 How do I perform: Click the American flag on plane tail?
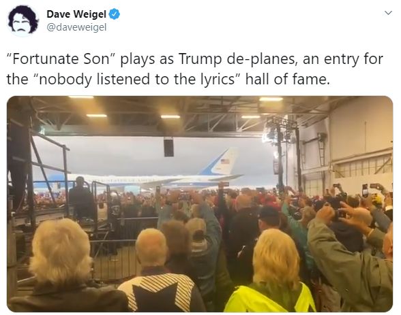click(225, 161)
